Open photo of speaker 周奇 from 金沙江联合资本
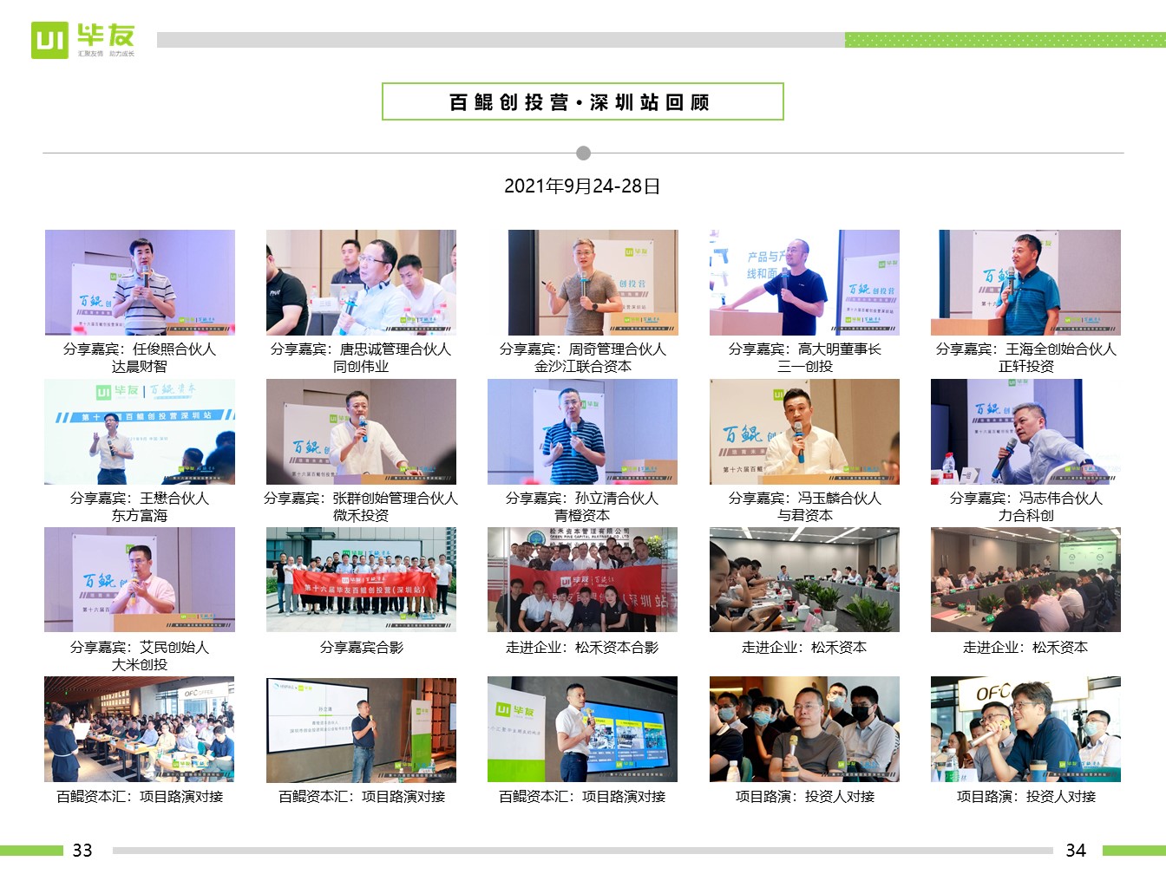Image resolution: width=1166 pixels, height=874 pixels. pyautogui.click(x=583, y=282)
